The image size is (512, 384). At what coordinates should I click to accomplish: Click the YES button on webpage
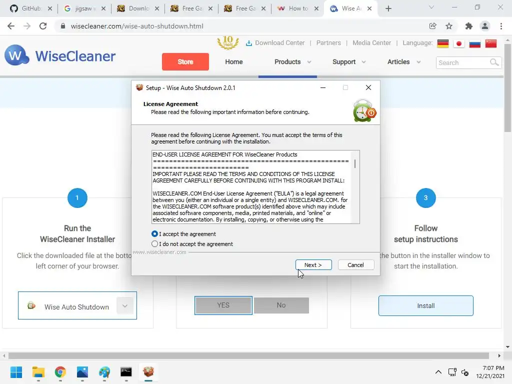coord(223,305)
